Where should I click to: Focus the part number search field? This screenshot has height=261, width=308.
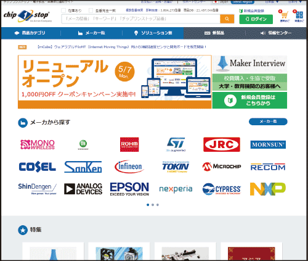(141, 19)
